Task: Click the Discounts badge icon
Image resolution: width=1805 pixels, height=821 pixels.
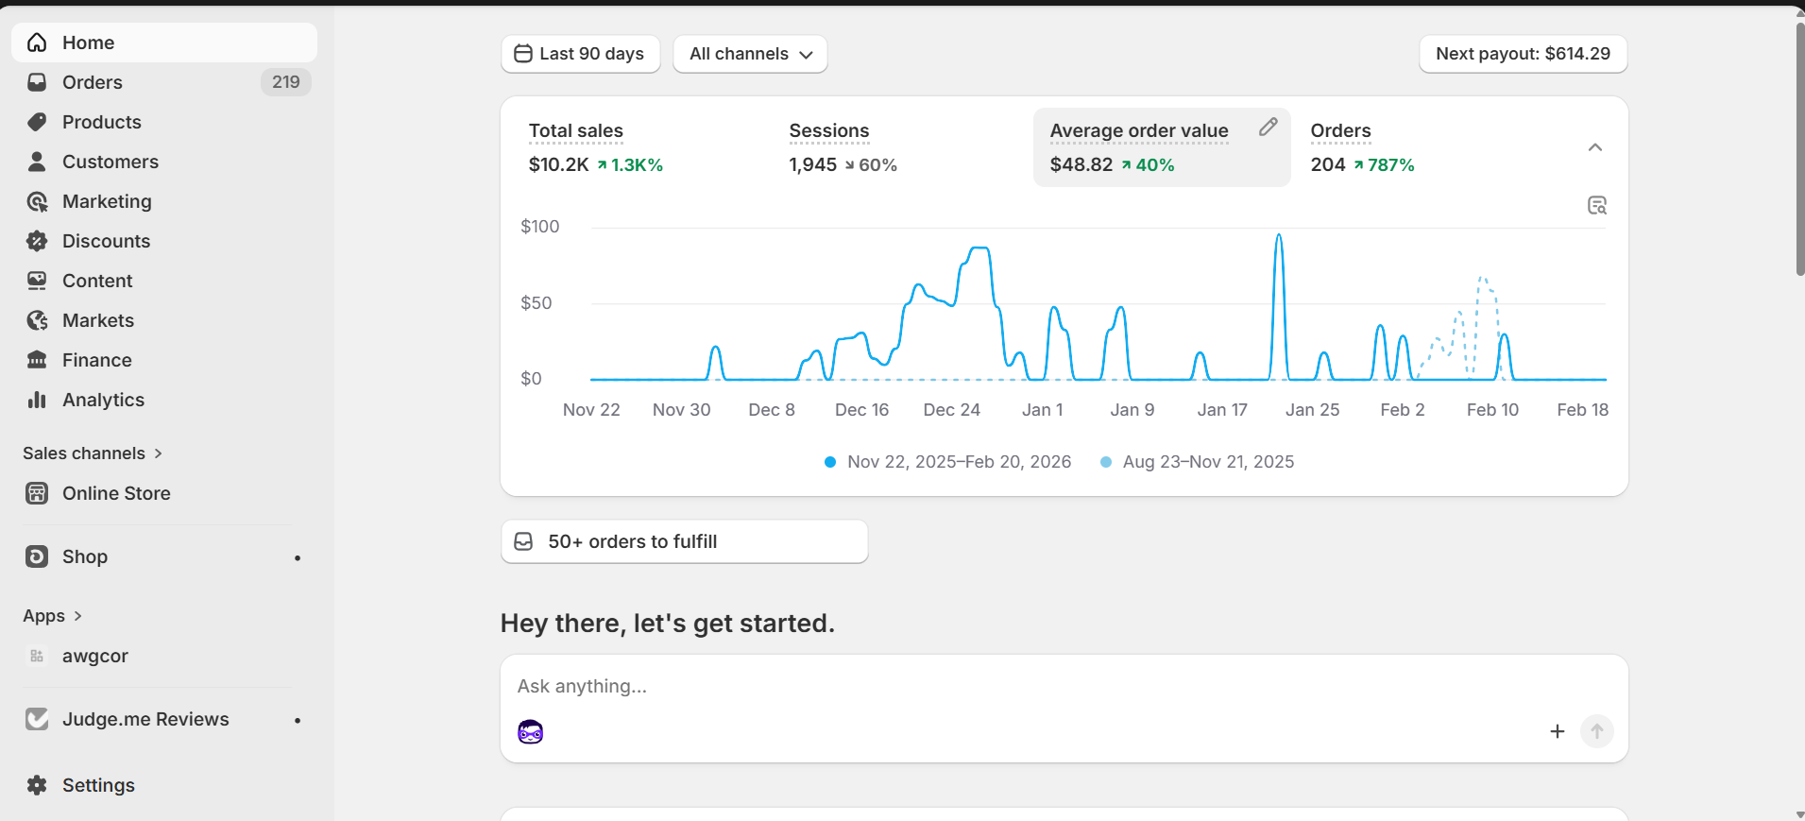Action: 37,241
